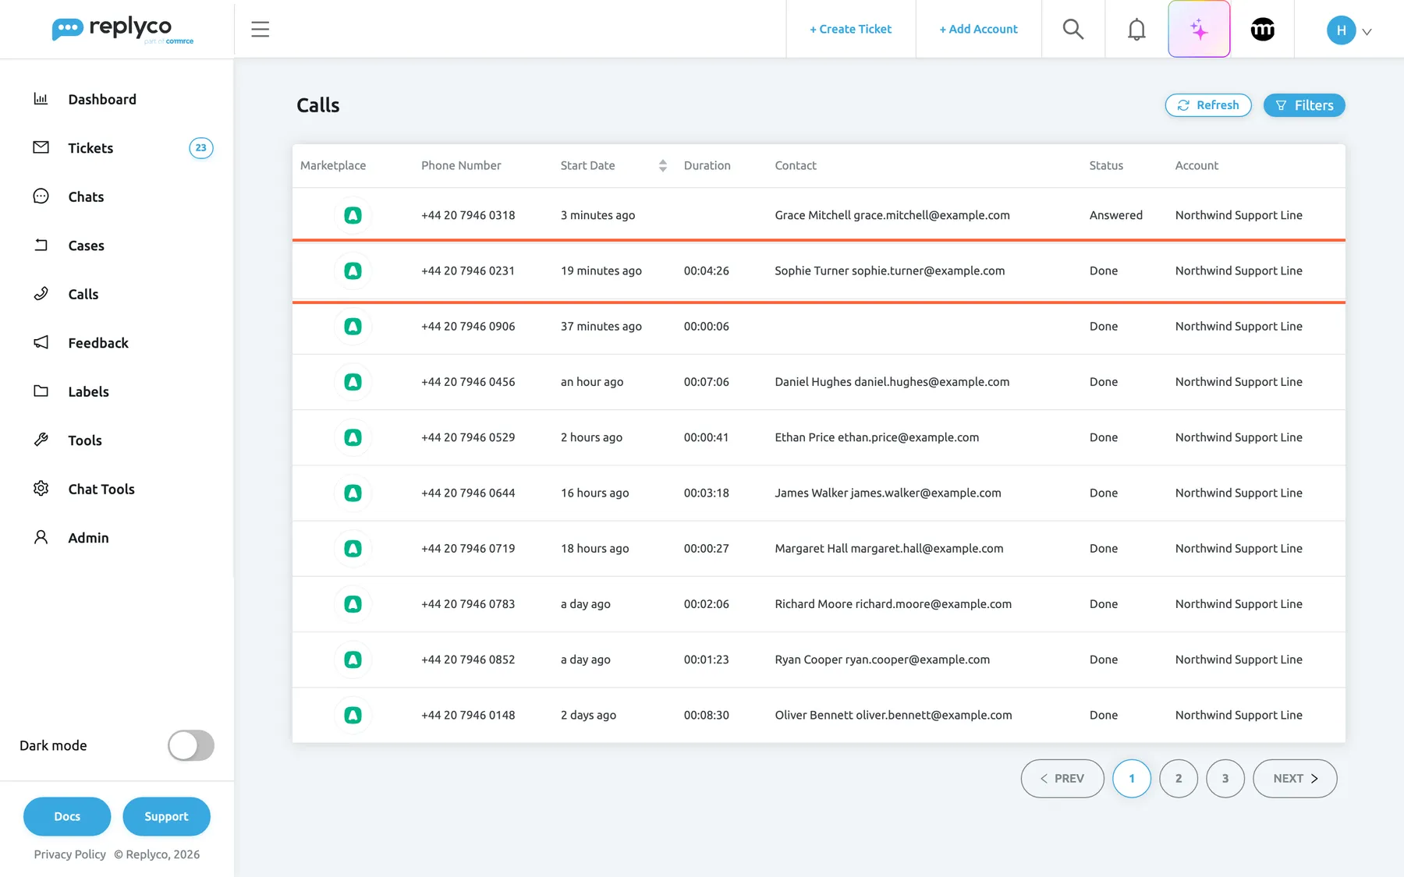
Task: Launch the AI sparkle assistant icon
Action: pyautogui.click(x=1199, y=30)
